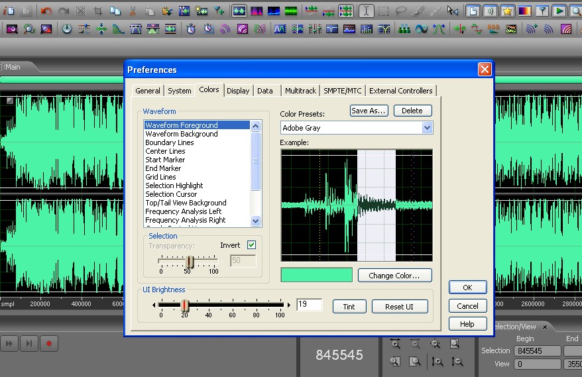Screen dimensions: 582x377
Task: Click the Reset UI button
Action: coord(400,306)
